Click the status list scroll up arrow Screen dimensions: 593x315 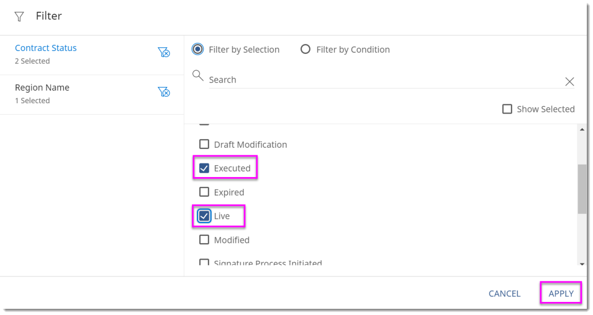click(582, 130)
